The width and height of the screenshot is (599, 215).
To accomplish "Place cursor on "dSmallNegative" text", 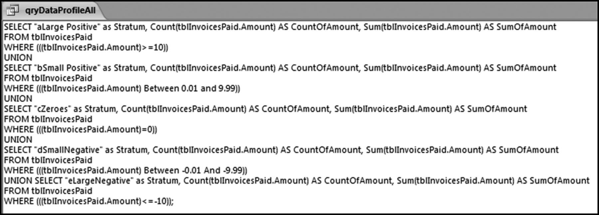I will [68, 150].
